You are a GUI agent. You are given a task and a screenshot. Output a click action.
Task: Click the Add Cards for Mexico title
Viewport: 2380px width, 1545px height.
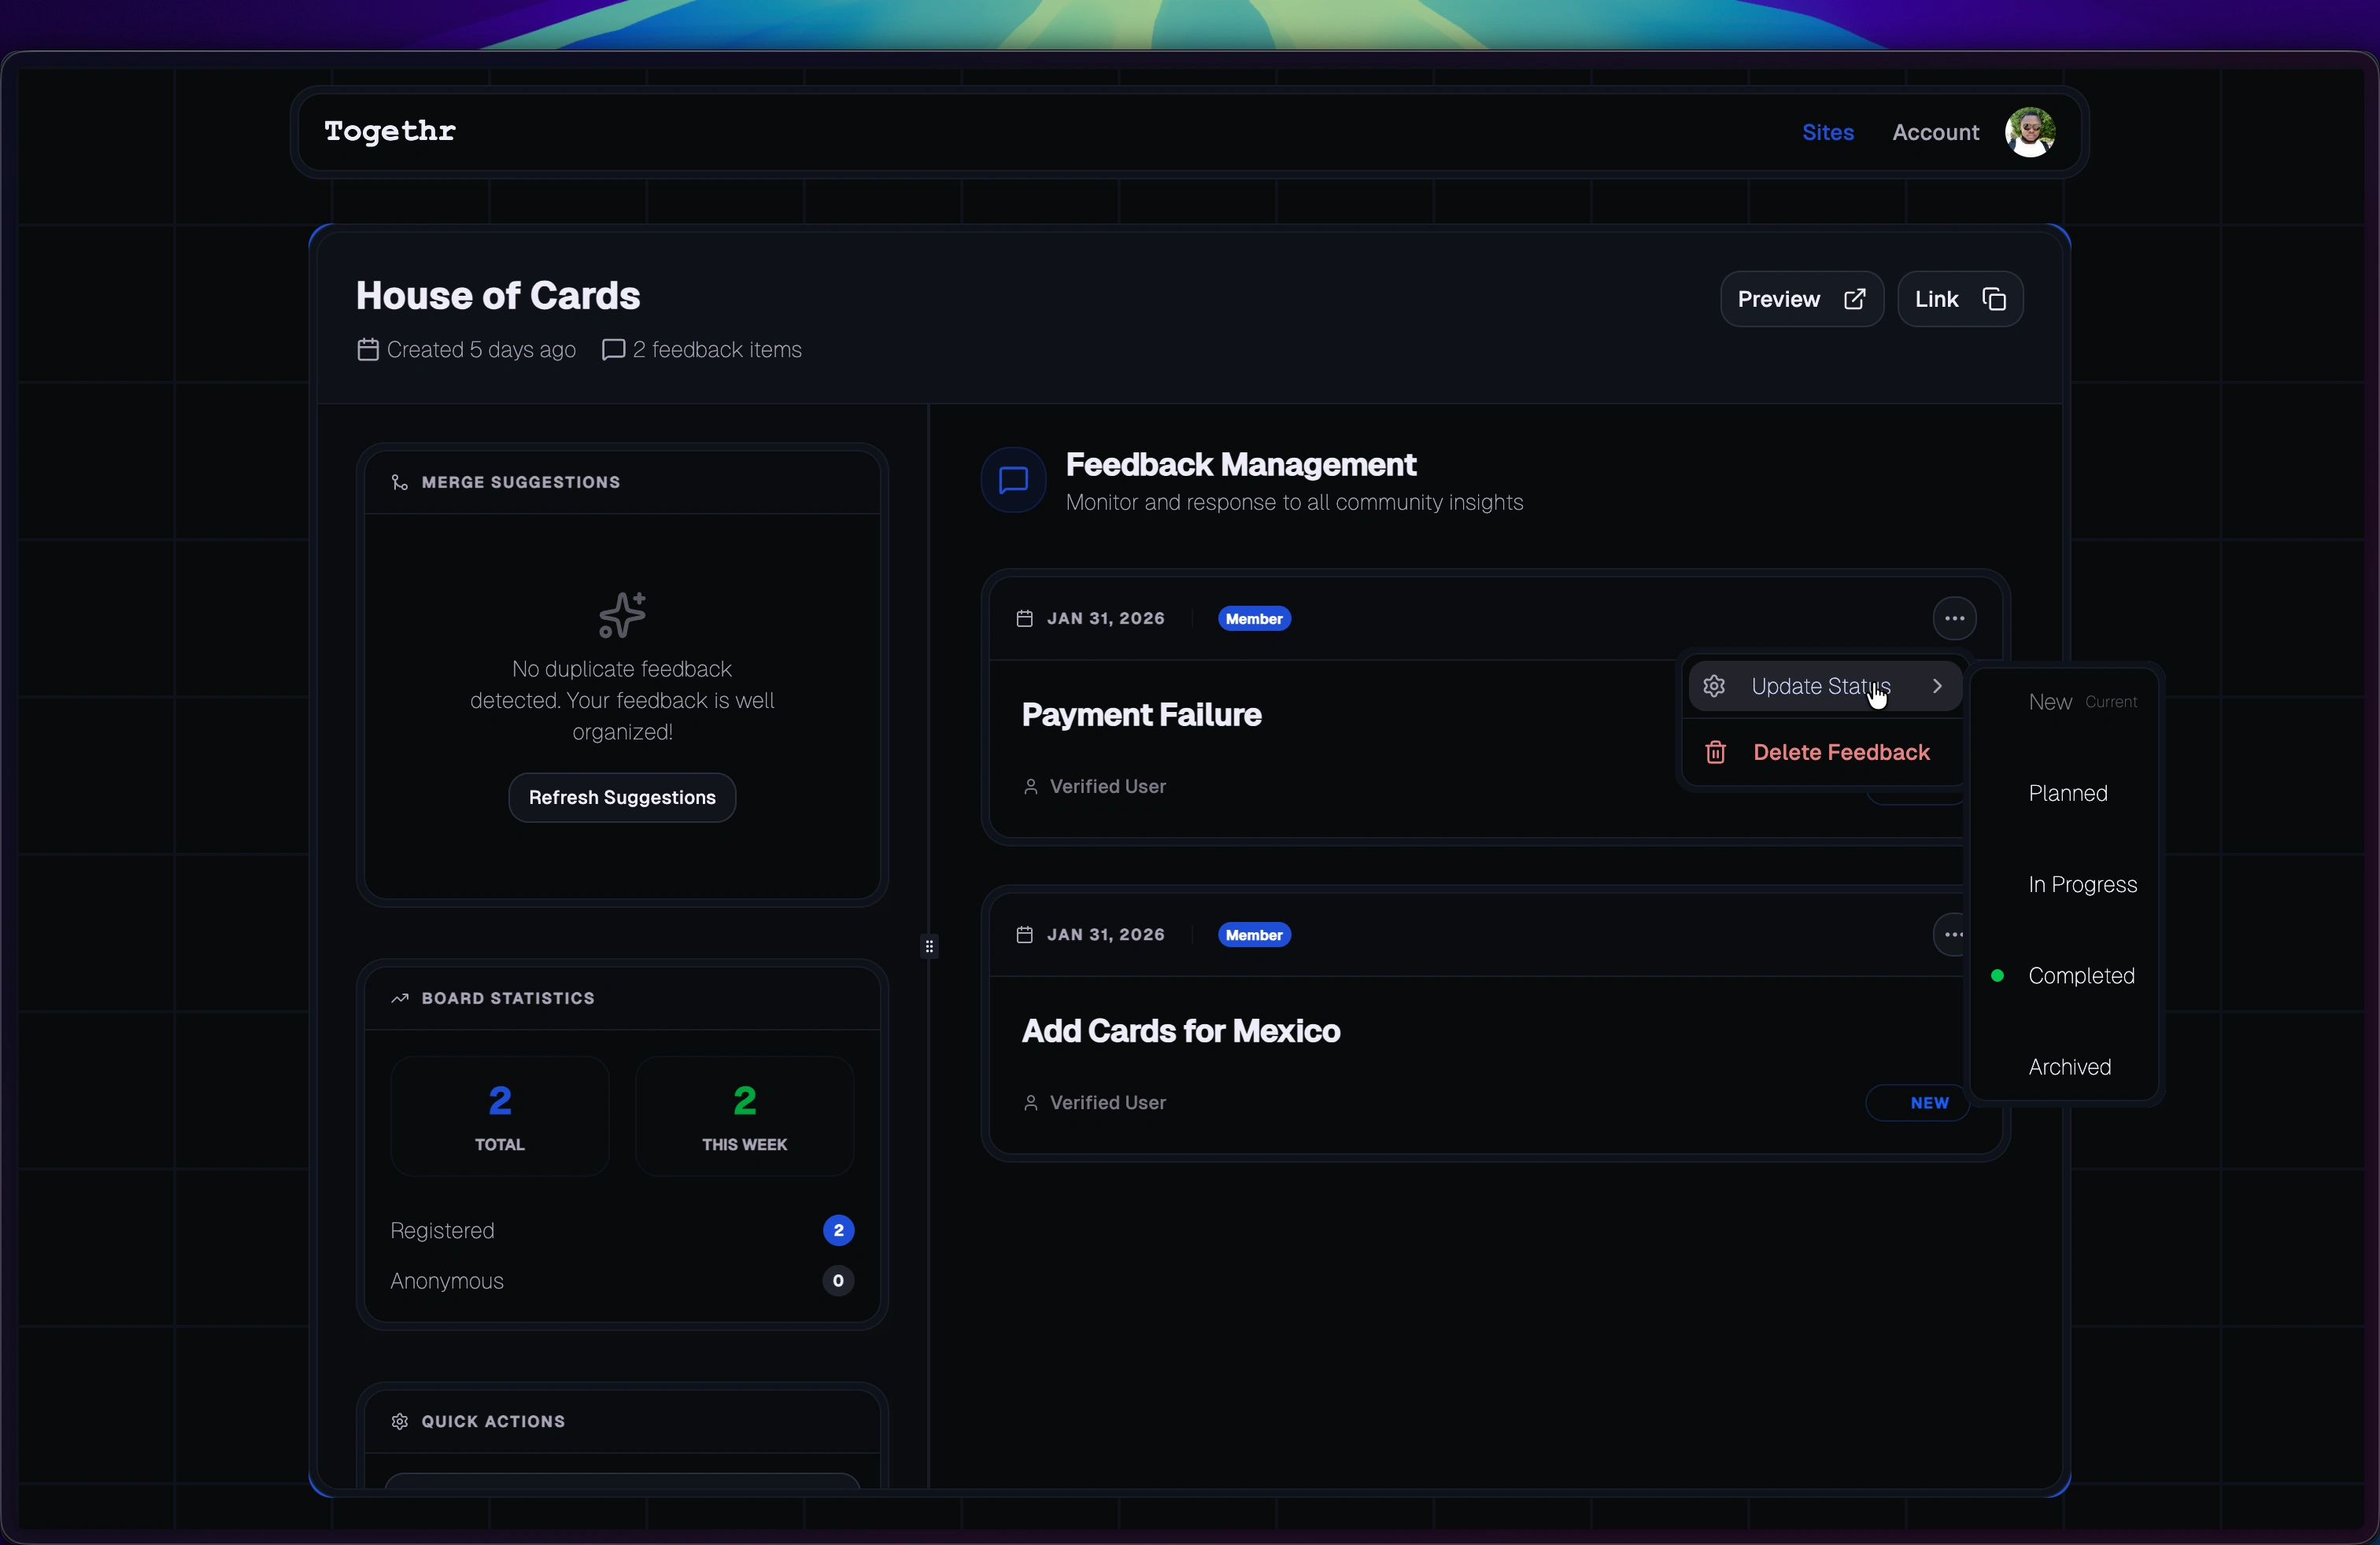[1180, 1031]
